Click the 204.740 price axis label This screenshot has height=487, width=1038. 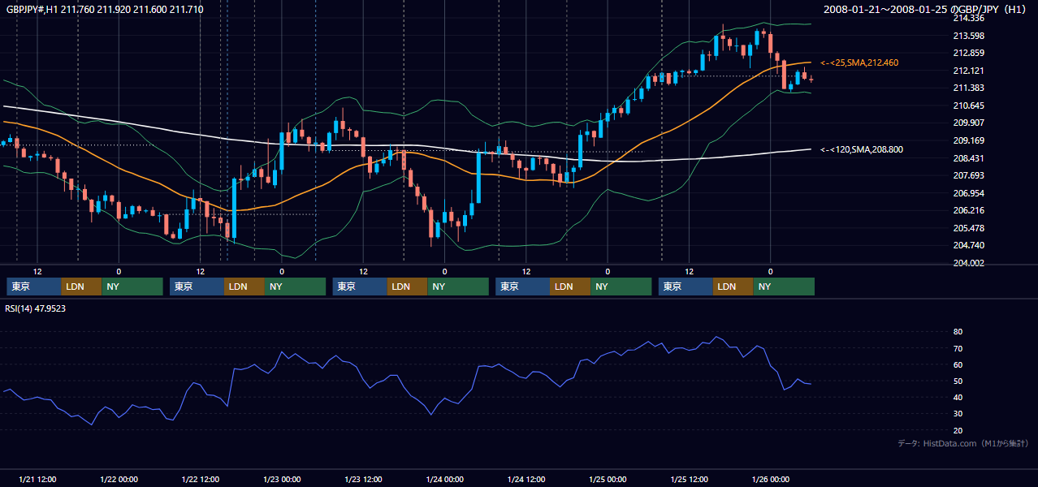(968, 245)
